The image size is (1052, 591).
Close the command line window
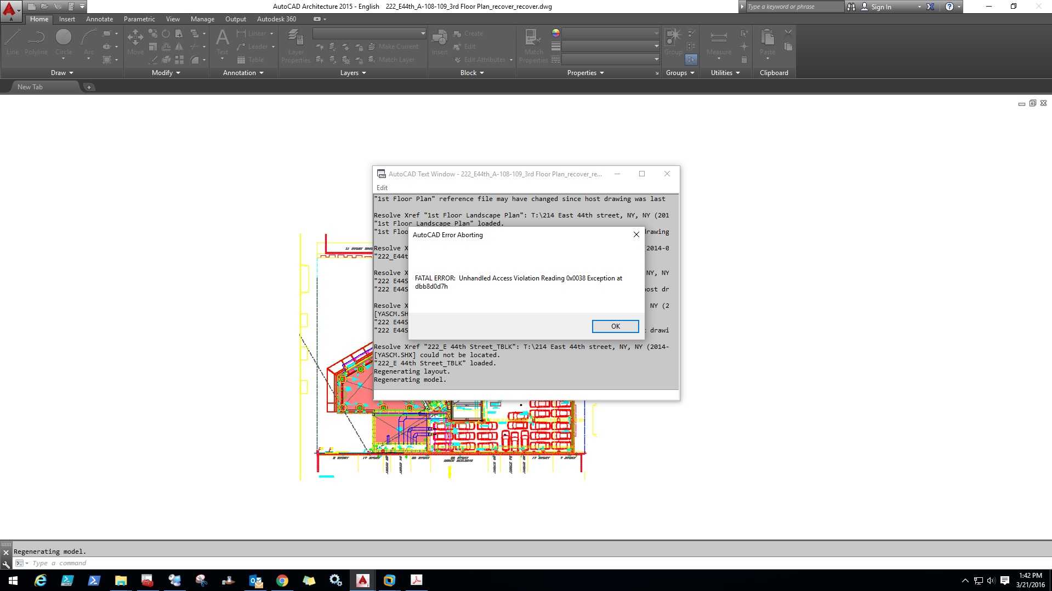(x=6, y=553)
